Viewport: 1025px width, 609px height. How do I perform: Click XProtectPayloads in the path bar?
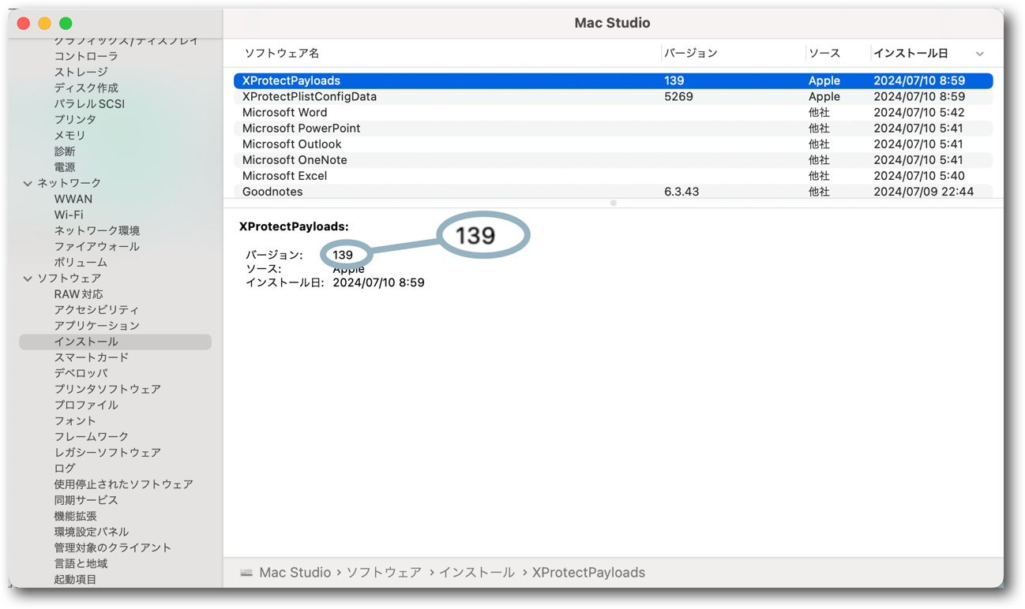coord(588,573)
